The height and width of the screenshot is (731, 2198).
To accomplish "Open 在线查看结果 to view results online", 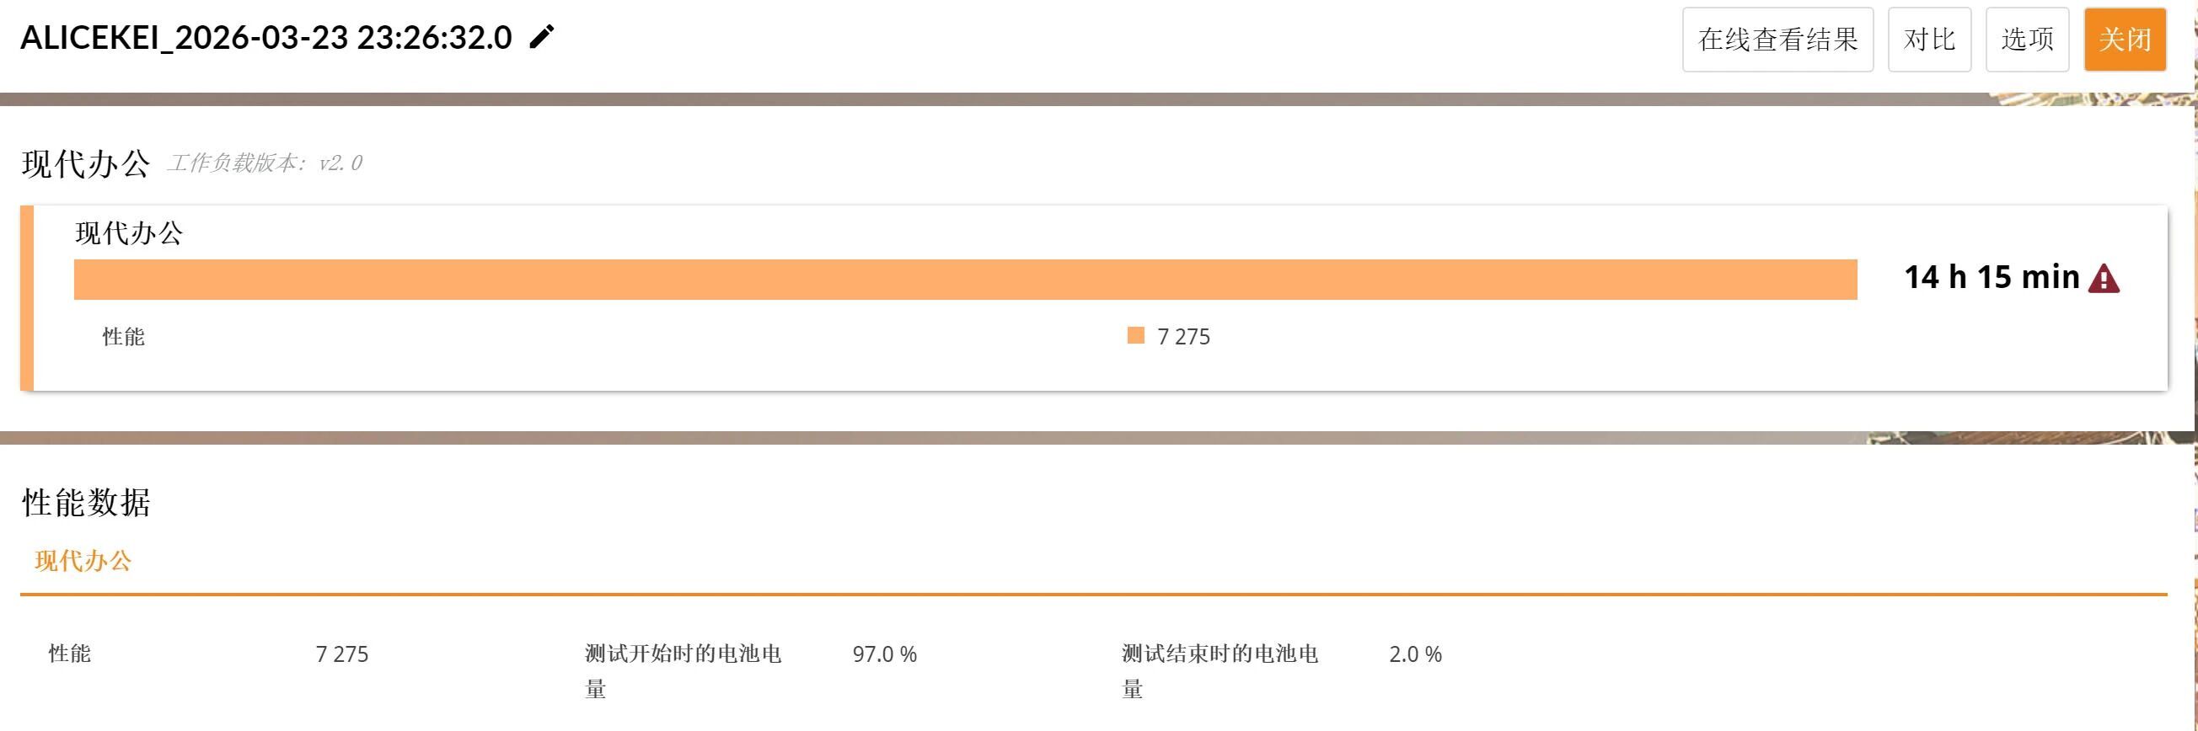I will pyautogui.click(x=1777, y=40).
